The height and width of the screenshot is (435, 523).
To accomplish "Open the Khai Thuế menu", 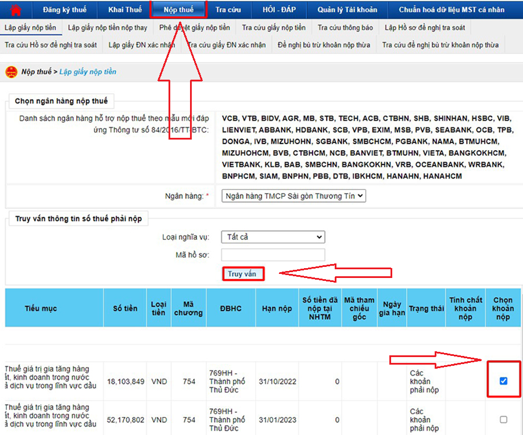I will click(124, 10).
